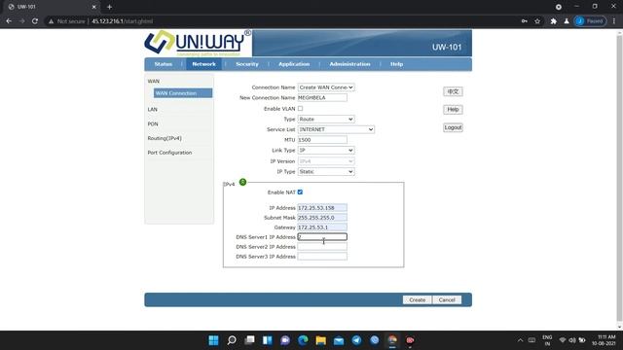
Task: Click the Create button
Action: [x=418, y=300]
